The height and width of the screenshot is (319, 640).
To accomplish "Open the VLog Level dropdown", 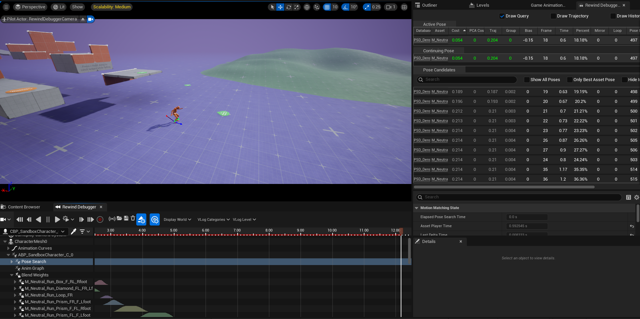I will pyautogui.click(x=244, y=219).
